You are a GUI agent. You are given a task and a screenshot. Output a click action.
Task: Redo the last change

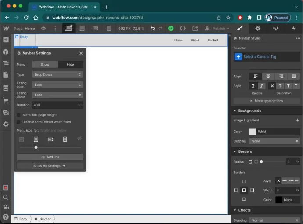pyautogui.click(x=160, y=29)
